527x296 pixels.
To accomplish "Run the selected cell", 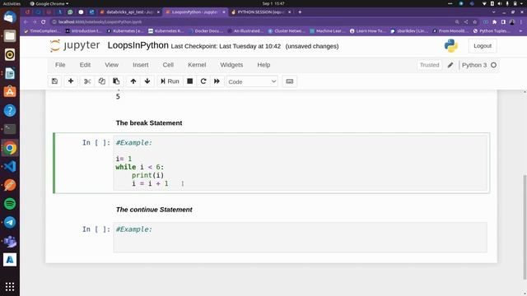I will click(x=170, y=81).
